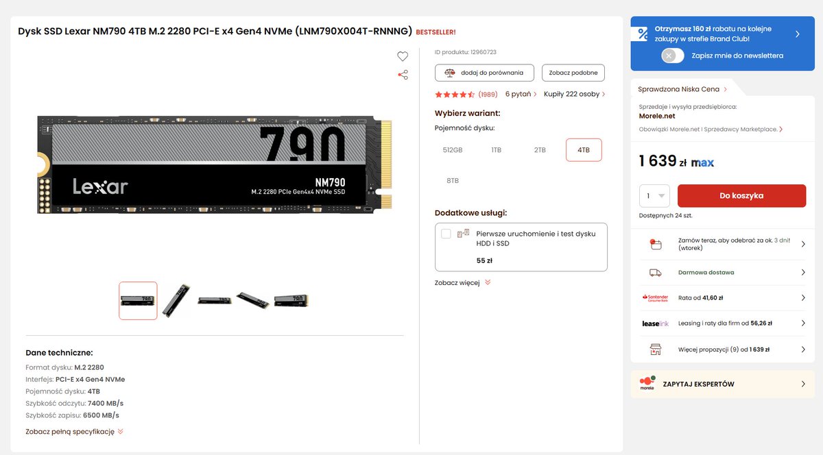The image size is (823, 455).
Task: Click the disk test service icon
Action: [464, 234]
